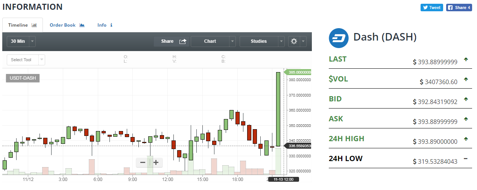Click the bar chart icon on Timeline tab
The image size is (477, 190).
[34, 25]
